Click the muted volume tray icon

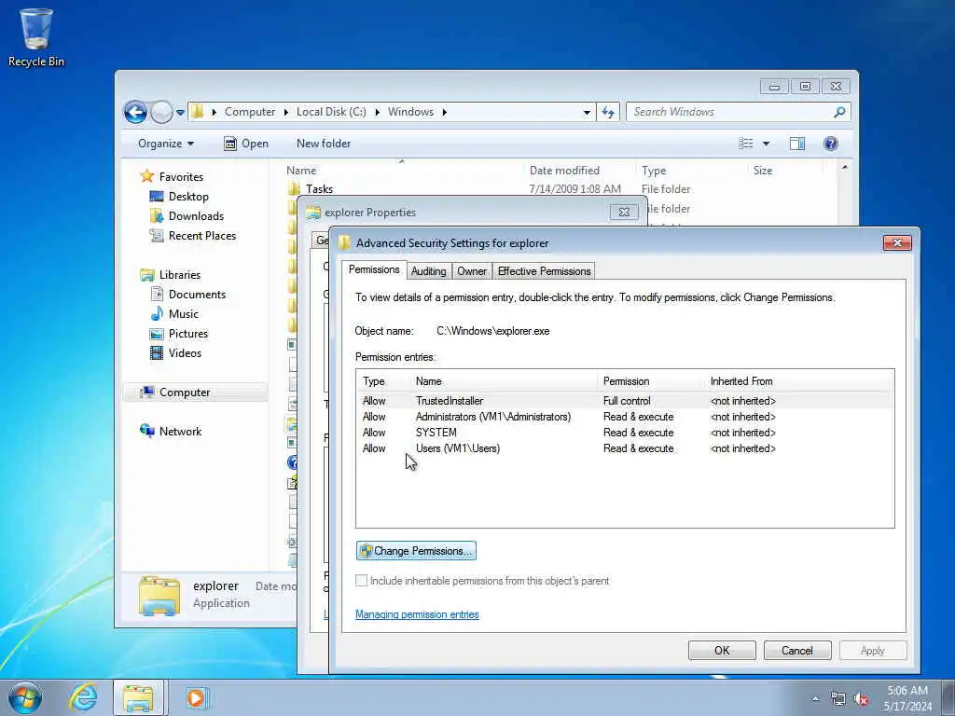coord(861,699)
